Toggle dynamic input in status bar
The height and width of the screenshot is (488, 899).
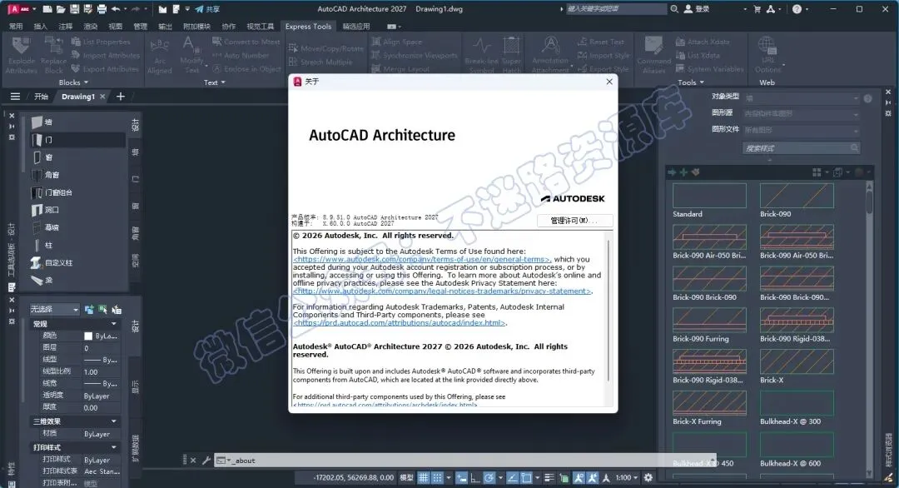(461, 478)
